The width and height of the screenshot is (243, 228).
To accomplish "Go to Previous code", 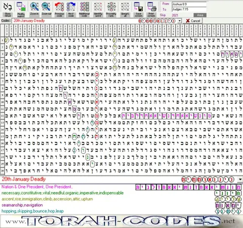I will tap(59, 9).
